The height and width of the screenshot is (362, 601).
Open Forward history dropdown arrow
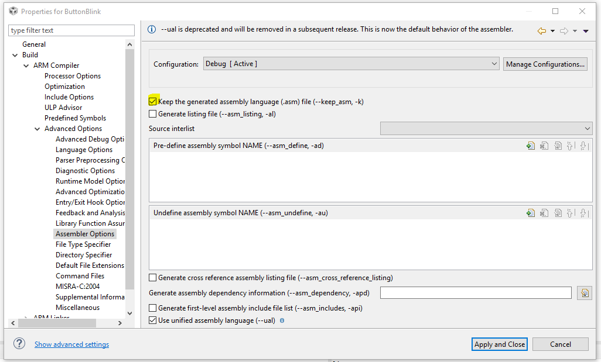[575, 31]
